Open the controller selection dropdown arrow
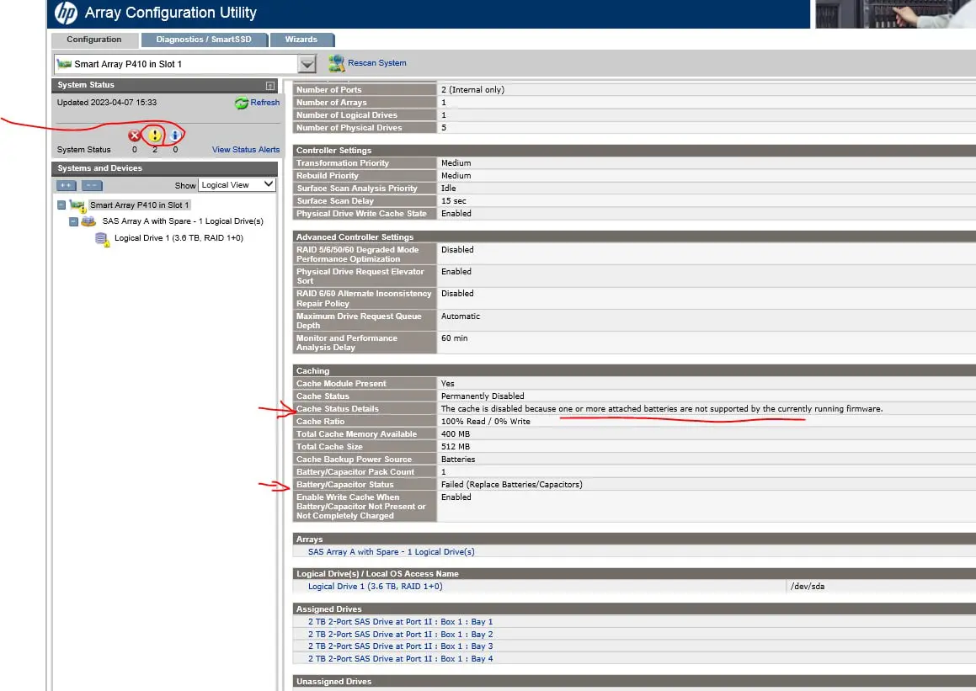 tap(307, 64)
